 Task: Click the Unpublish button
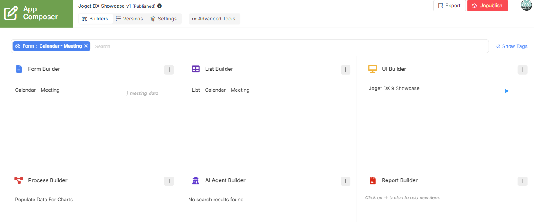coord(488,6)
